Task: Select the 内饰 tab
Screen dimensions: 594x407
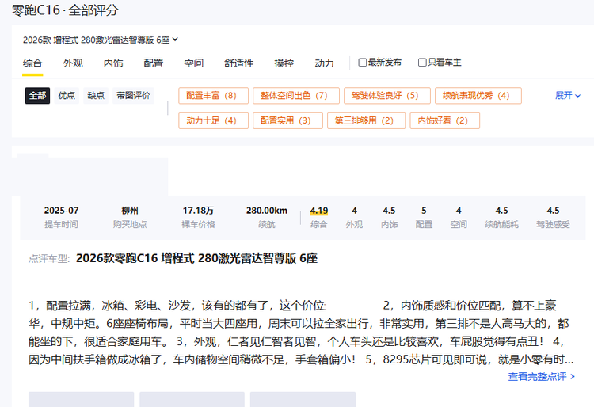Action: (x=113, y=63)
